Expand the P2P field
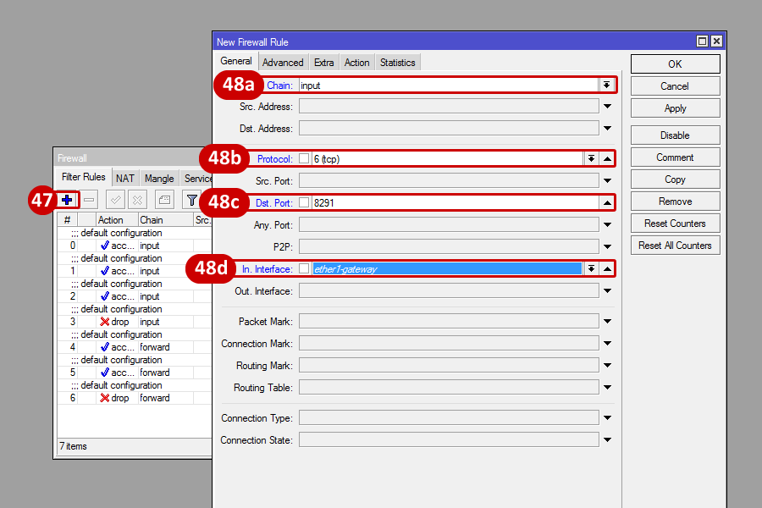Viewport: 762px width, 508px height. click(x=607, y=246)
